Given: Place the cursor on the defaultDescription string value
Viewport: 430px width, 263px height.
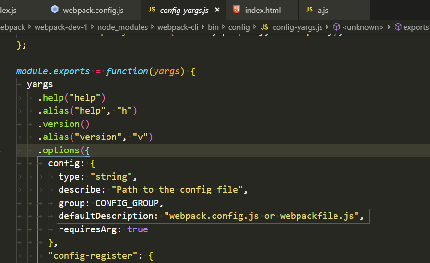Looking at the screenshot, I should tap(262, 216).
